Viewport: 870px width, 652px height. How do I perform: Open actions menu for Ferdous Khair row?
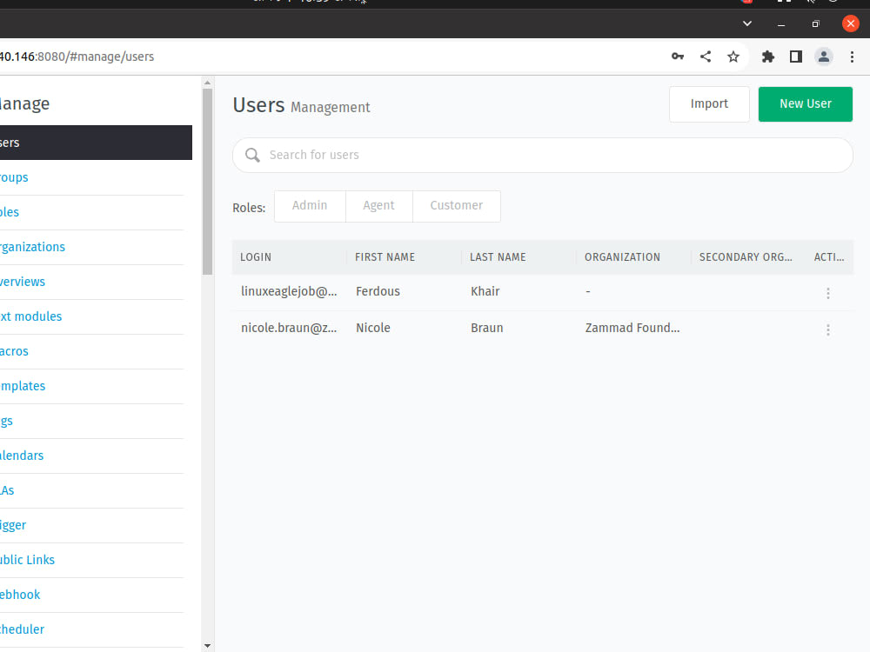coord(828,293)
